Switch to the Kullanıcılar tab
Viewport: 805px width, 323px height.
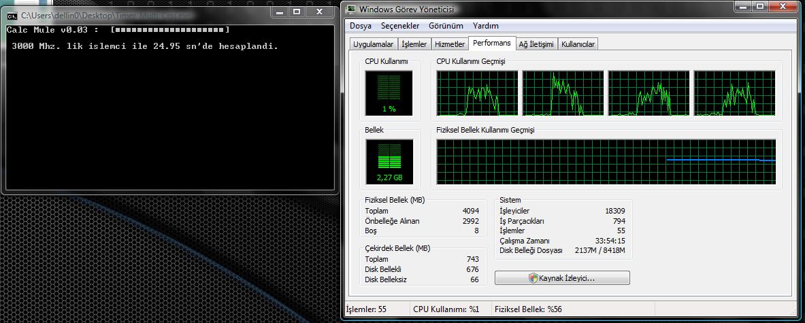[x=578, y=45]
